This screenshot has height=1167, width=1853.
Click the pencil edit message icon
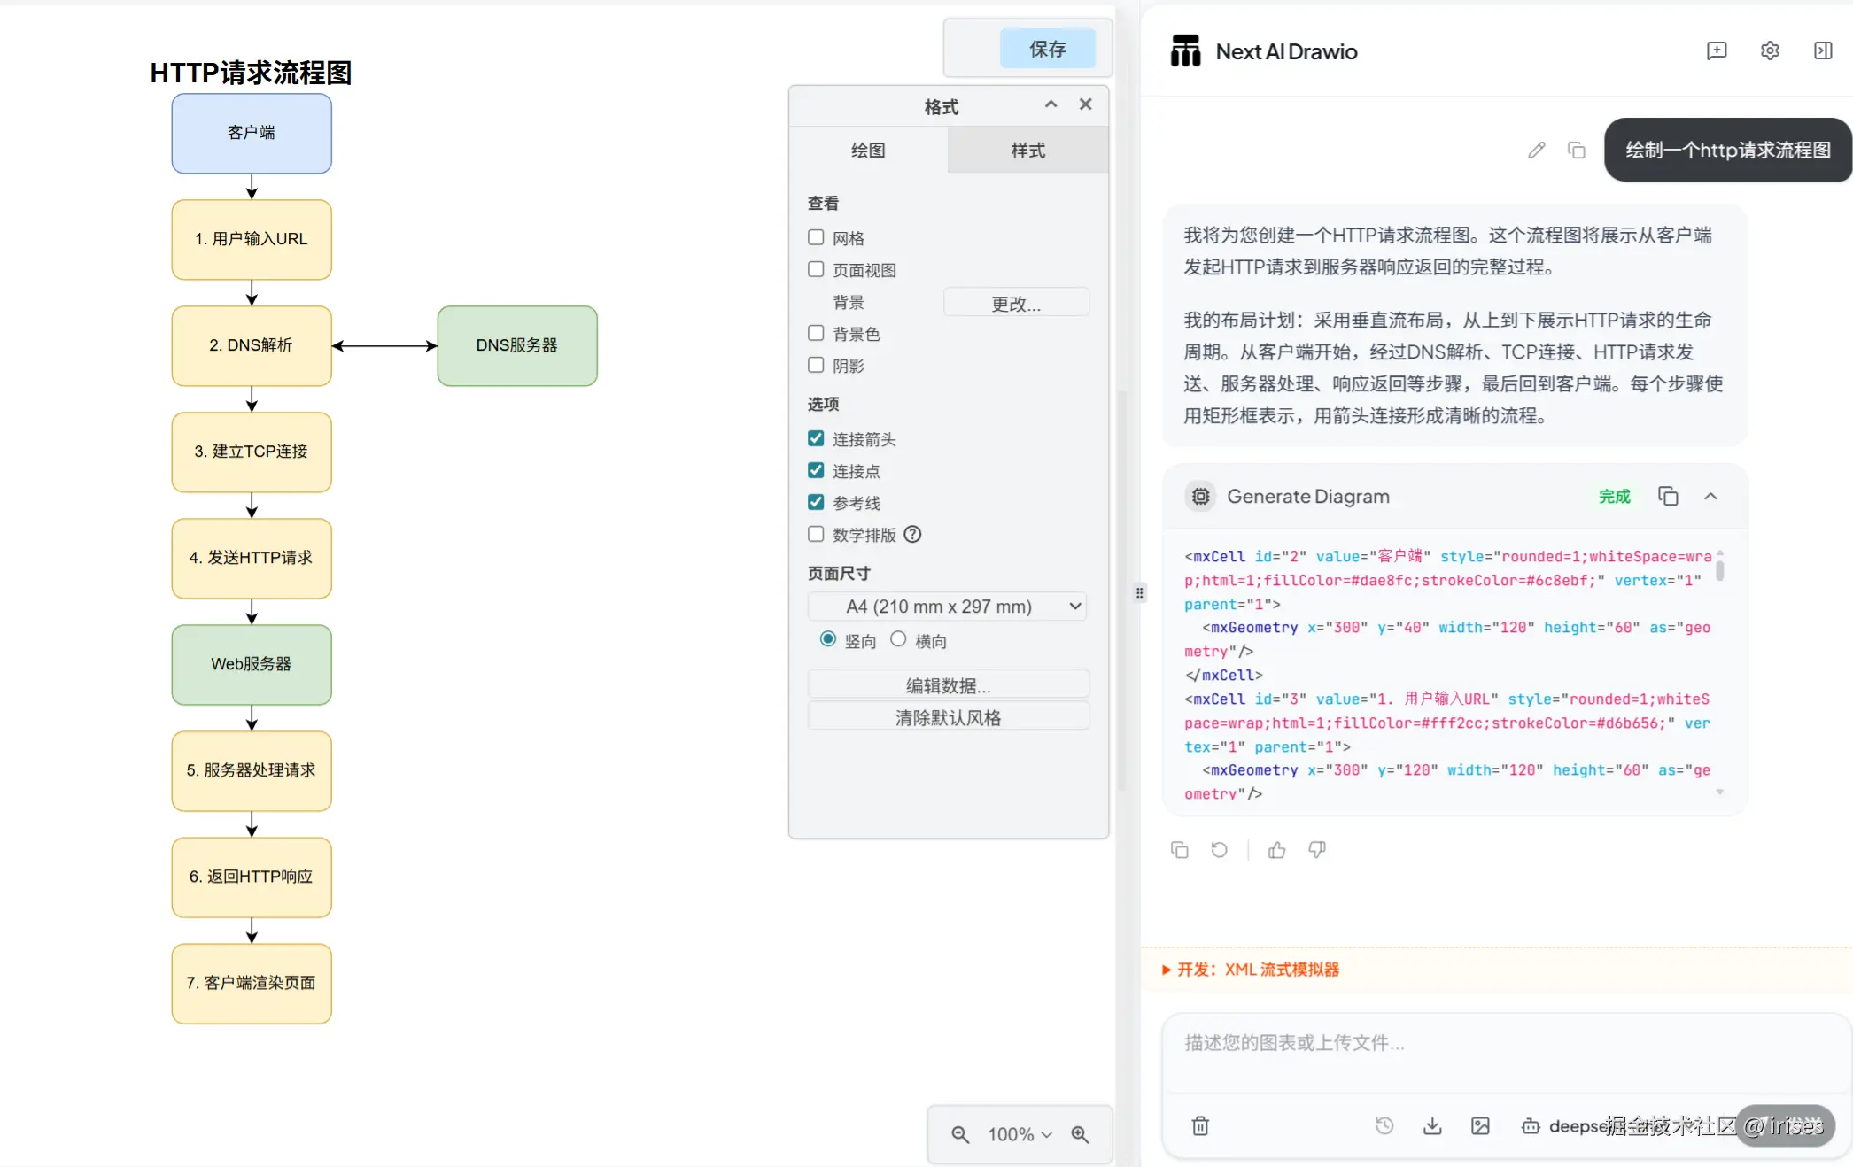point(1536,151)
